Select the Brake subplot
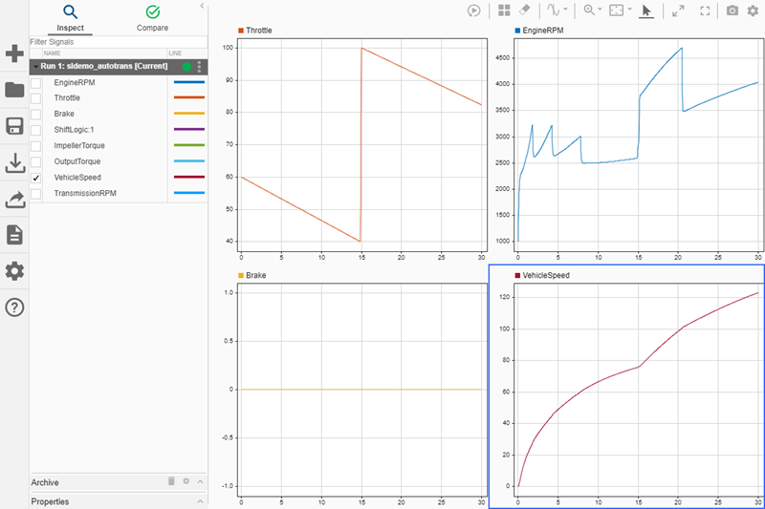This screenshot has height=509, width=765. click(361, 390)
